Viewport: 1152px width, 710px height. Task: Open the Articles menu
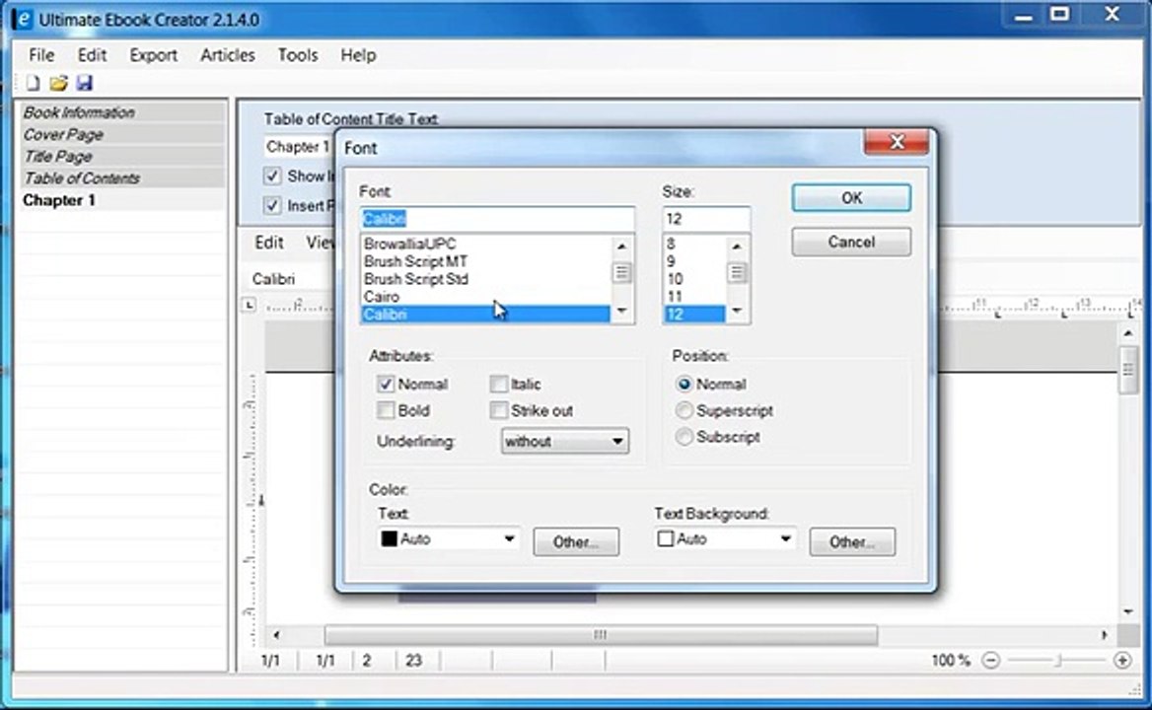coord(228,55)
